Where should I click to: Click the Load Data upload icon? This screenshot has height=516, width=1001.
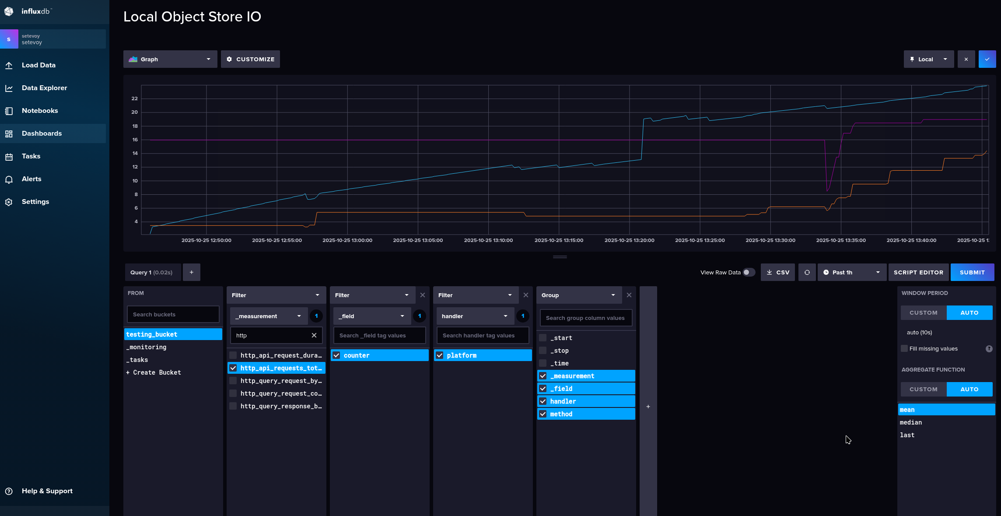(x=9, y=65)
